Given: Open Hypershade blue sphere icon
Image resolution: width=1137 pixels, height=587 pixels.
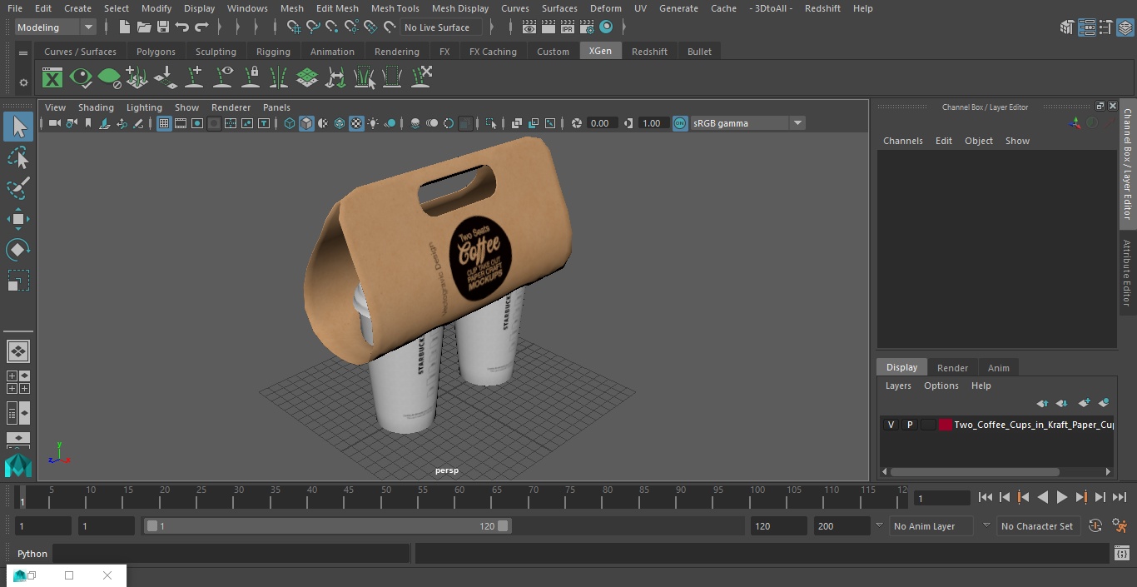Looking at the screenshot, I should tap(606, 27).
